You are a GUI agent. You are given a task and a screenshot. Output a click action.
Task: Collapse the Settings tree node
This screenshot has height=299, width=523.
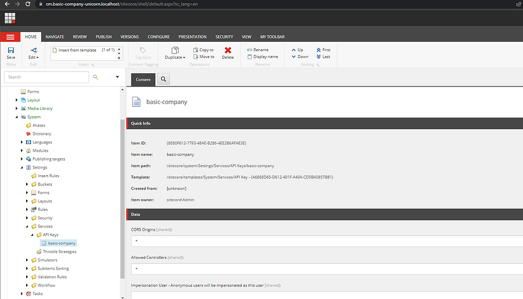22,168
